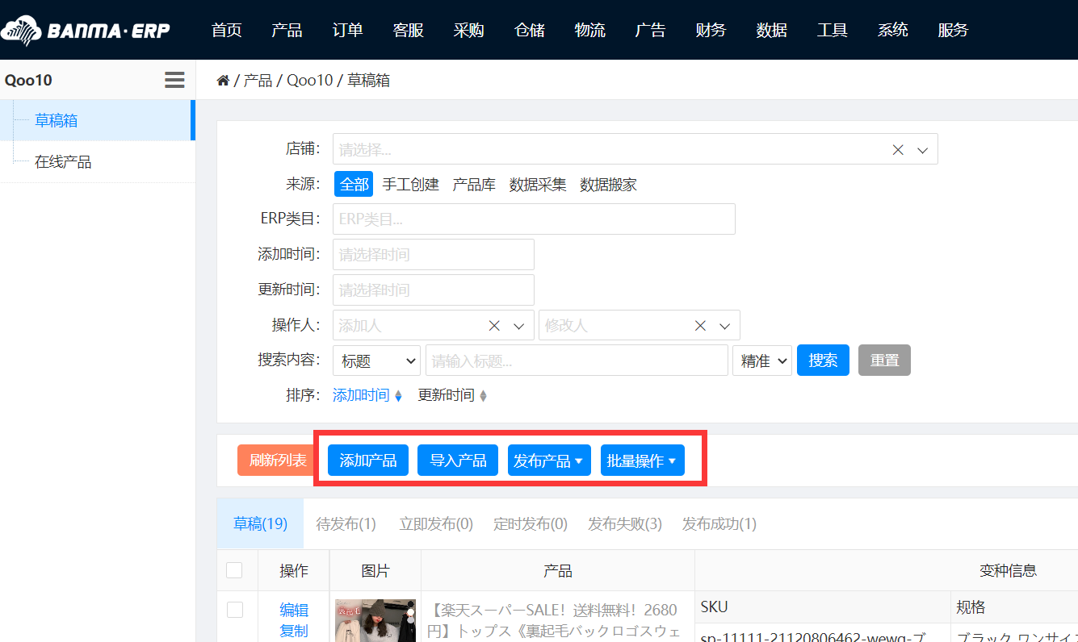Image resolution: width=1078 pixels, height=642 pixels.
Task: Toggle sort arrow next to 添加时间
Action: pos(398,396)
